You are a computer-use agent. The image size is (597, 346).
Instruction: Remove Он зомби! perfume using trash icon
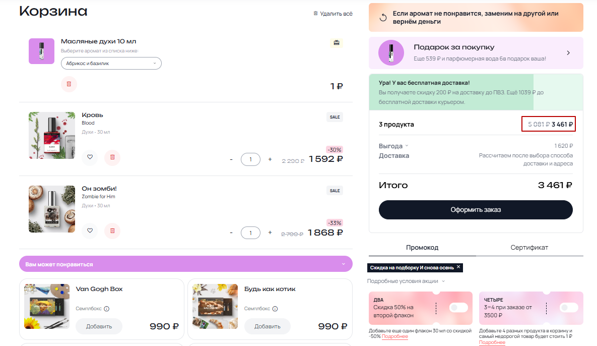(112, 230)
